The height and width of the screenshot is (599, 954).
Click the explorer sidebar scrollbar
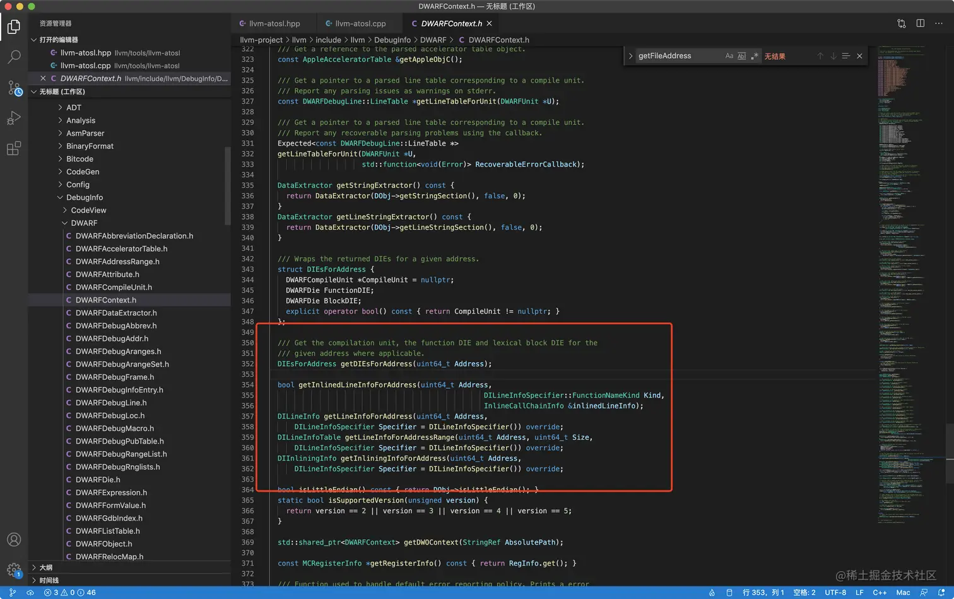[x=228, y=186]
